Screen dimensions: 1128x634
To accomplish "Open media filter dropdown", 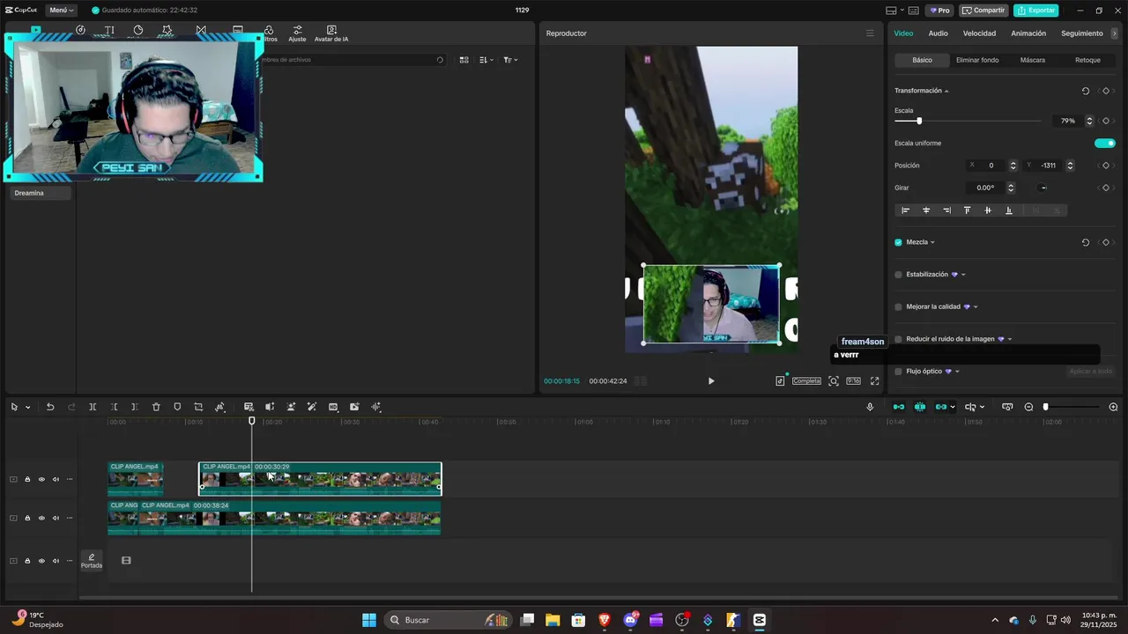I will [510, 60].
